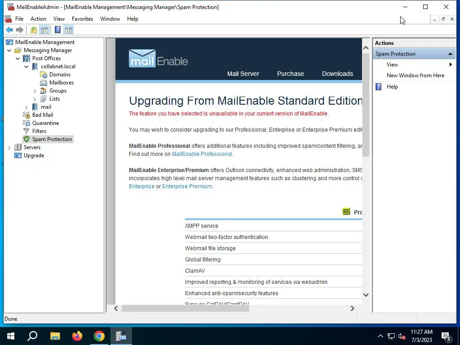Click the Mail Server page tab

click(x=243, y=74)
